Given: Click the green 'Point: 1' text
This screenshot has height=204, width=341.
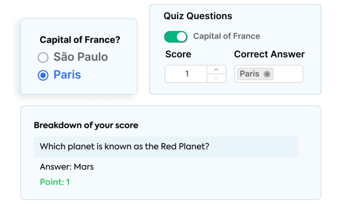Looking at the screenshot, I should coord(55,182).
